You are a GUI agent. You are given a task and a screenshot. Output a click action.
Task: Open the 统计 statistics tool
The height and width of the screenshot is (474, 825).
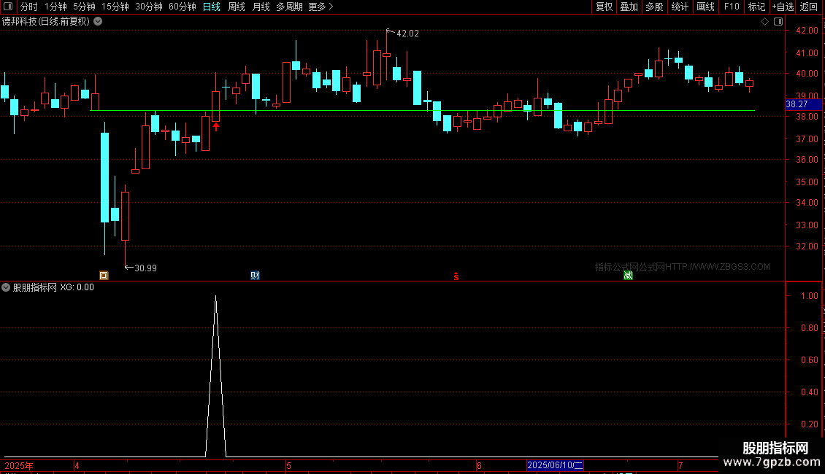[680, 7]
